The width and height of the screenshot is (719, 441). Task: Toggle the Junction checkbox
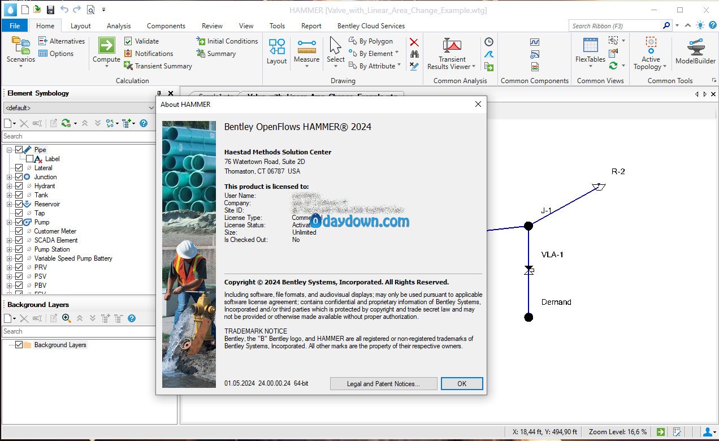coord(19,177)
